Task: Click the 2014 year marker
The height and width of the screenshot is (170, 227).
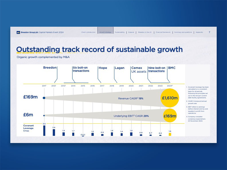Action: pos(73,86)
